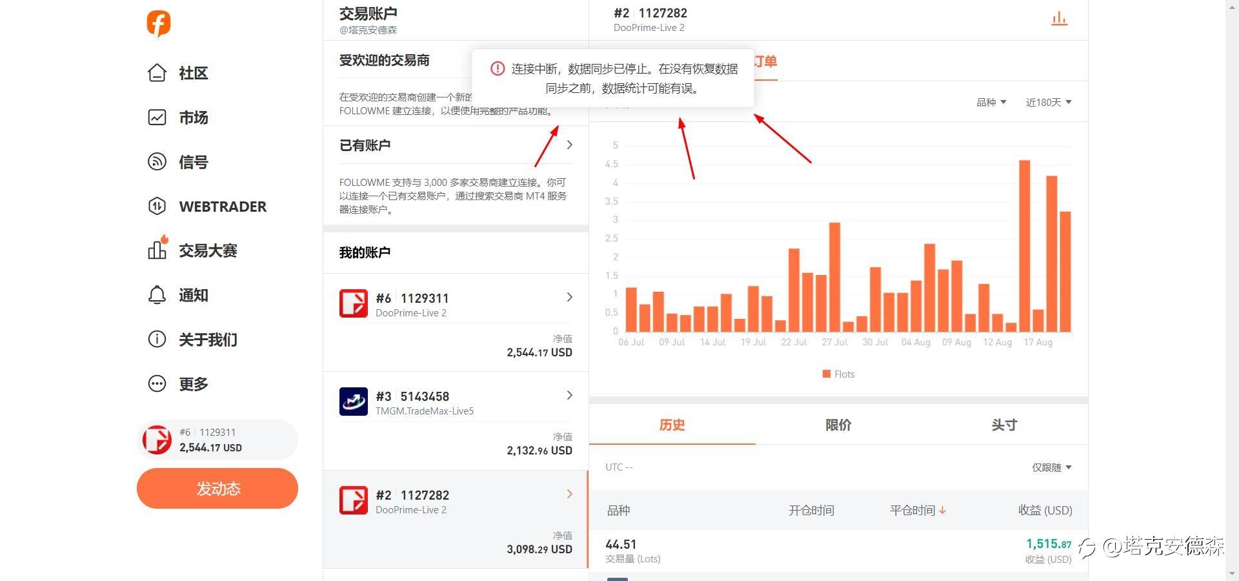Click the 平仓时间 column header
The image size is (1239, 581).
pyautogui.click(x=912, y=511)
